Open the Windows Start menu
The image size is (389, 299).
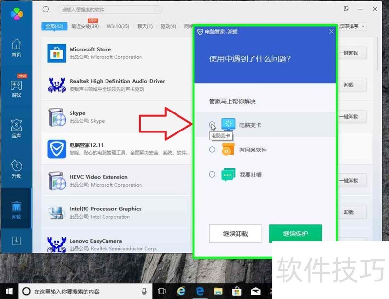[x=9, y=291]
